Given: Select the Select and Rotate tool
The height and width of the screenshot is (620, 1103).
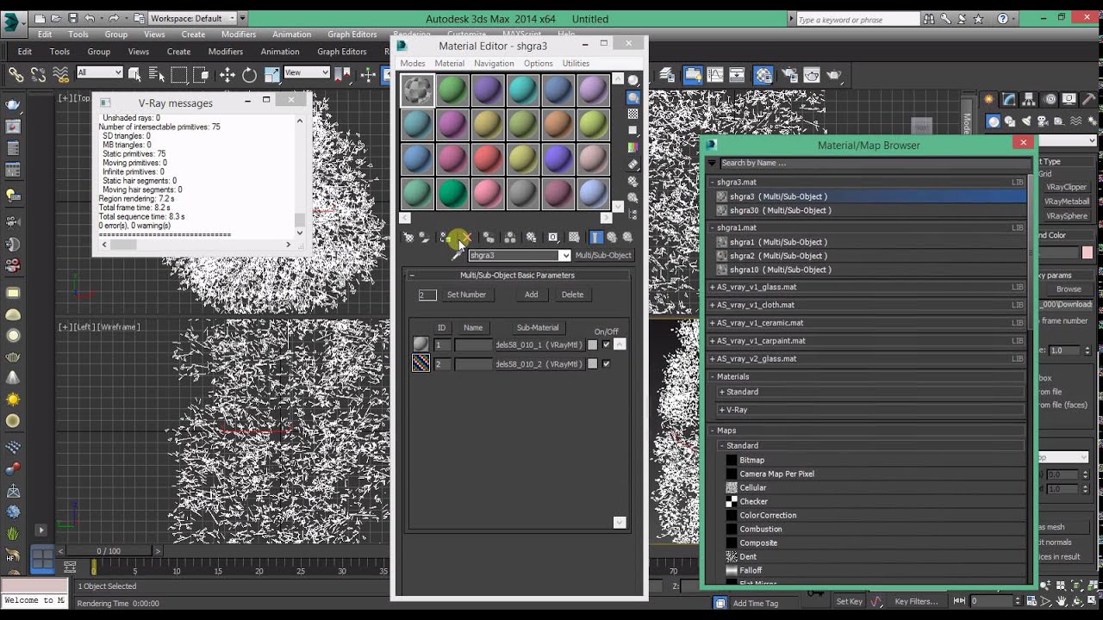Looking at the screenshot, I should (x=249, y=75).
